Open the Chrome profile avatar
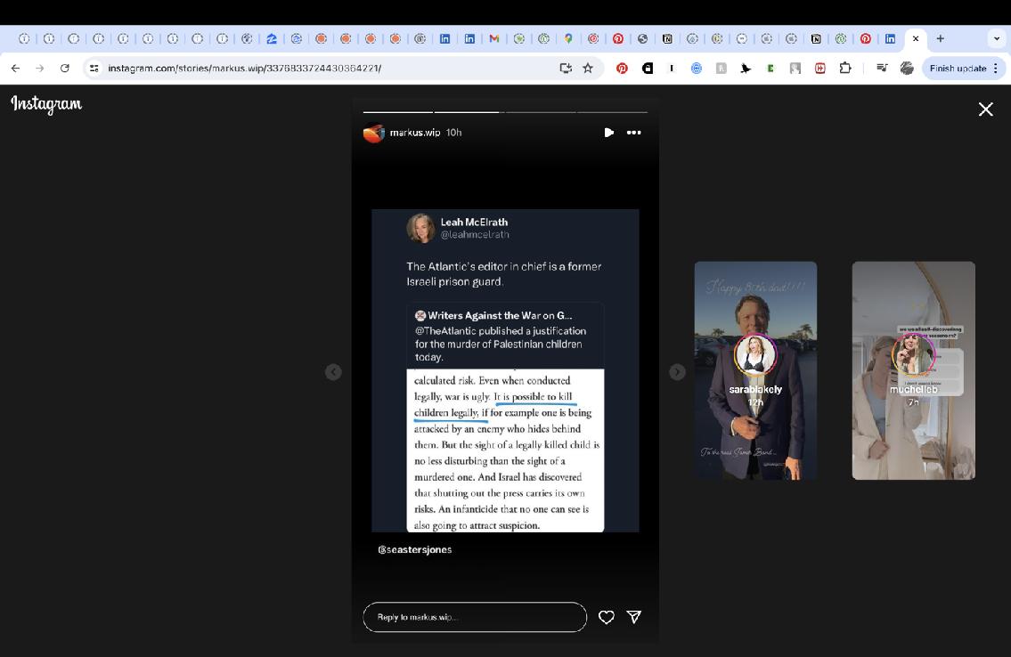This screenshot has height=657, width=1011. tap(907, 69)
